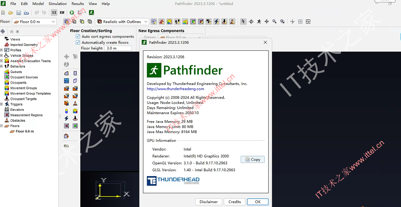401x207 pixels.
Task: Expand the Behaviors tree node
Action: point(1,66)
